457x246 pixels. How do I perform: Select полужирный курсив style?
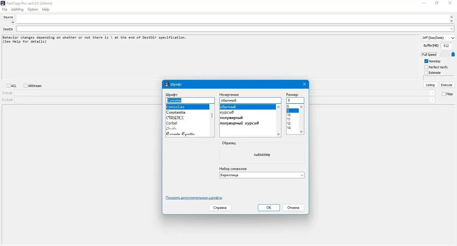[248, 123]
